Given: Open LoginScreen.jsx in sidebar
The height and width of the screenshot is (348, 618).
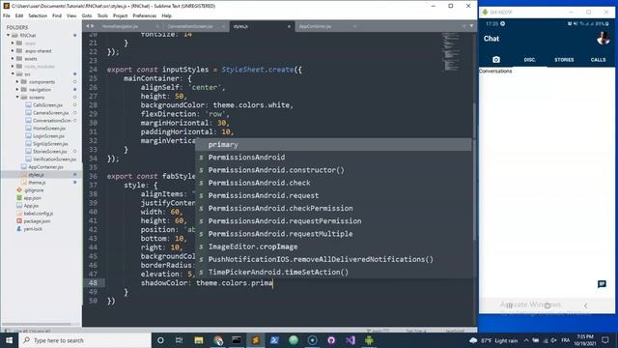Looking at the screenshot, I should 48,135.
